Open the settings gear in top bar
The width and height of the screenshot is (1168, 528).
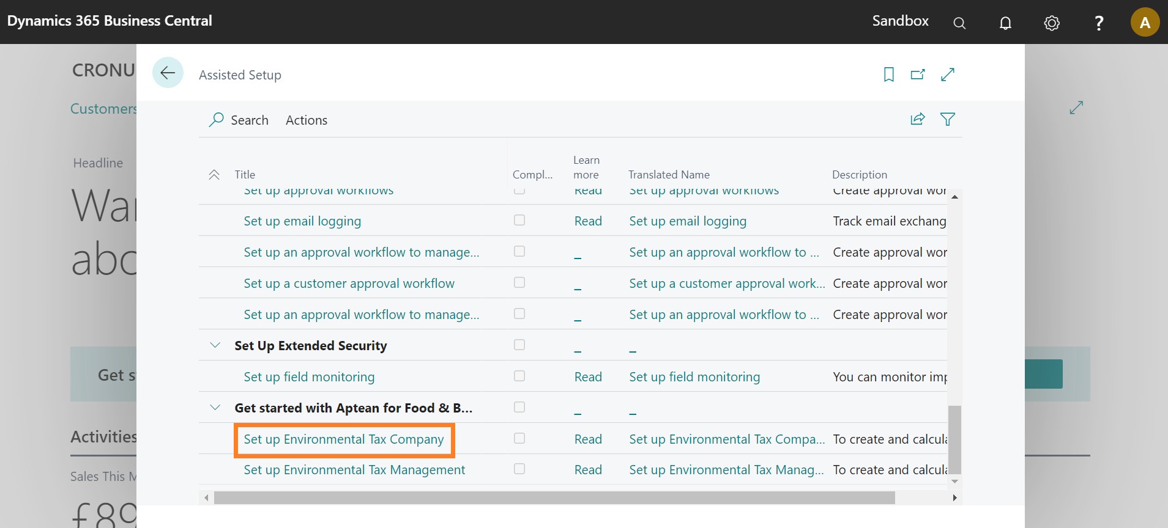click(x=1052, y=23)
